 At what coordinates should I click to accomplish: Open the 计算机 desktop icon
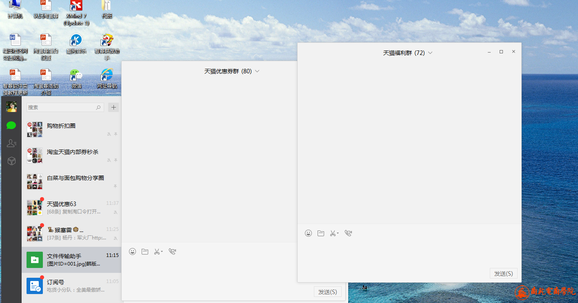coord(15,9)
